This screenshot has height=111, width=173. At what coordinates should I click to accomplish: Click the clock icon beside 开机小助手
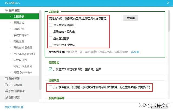6,85
